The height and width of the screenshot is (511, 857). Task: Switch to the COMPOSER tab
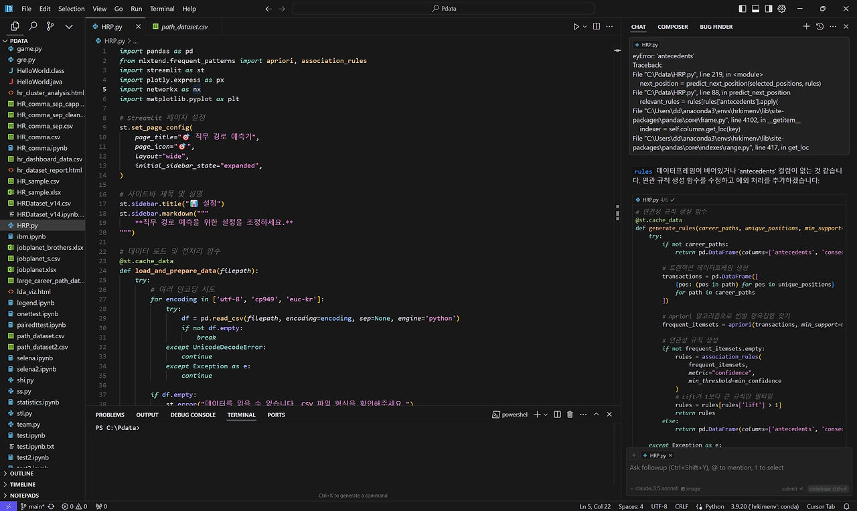click(x=673, y=27)
